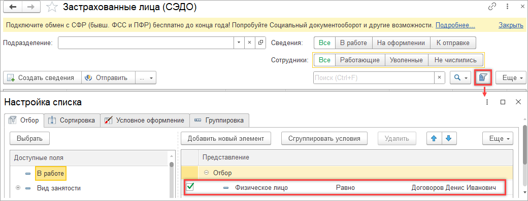Select Уволенные in the Сотрудники filter
528x201 pixels.
406,60
